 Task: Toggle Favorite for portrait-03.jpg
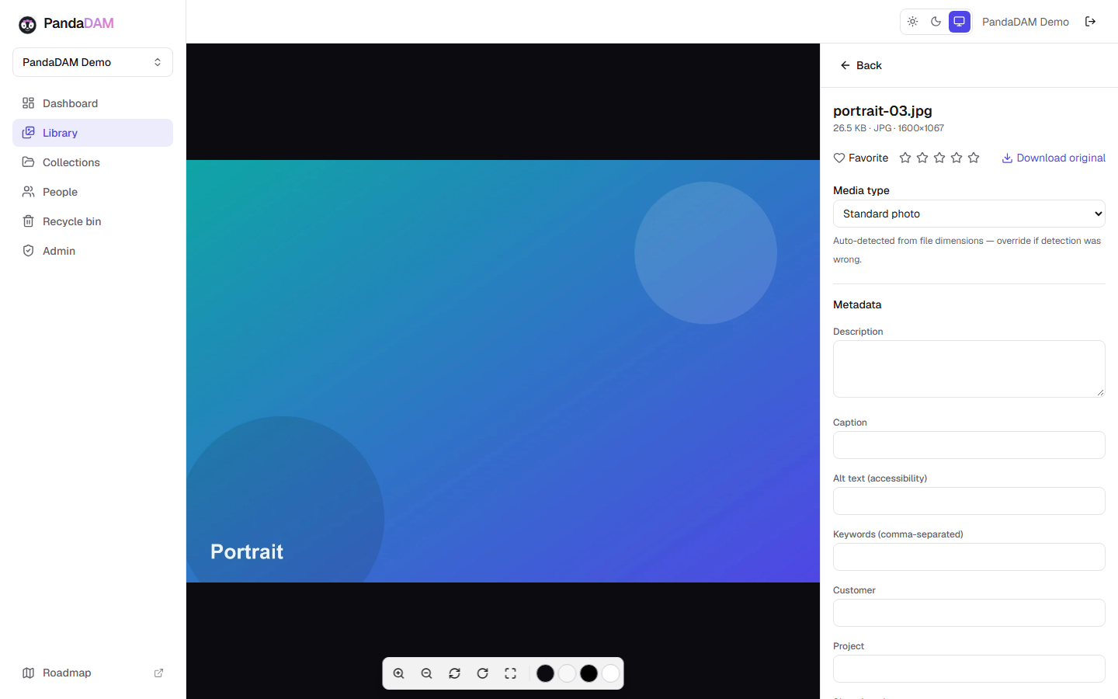tap(860, 158)
